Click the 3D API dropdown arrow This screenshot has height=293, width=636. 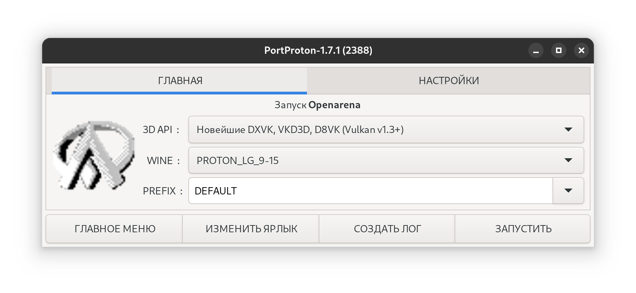pos(568,130)
